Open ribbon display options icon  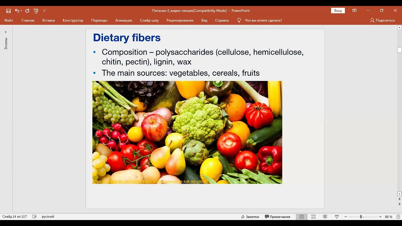click(x=355, y=11)
